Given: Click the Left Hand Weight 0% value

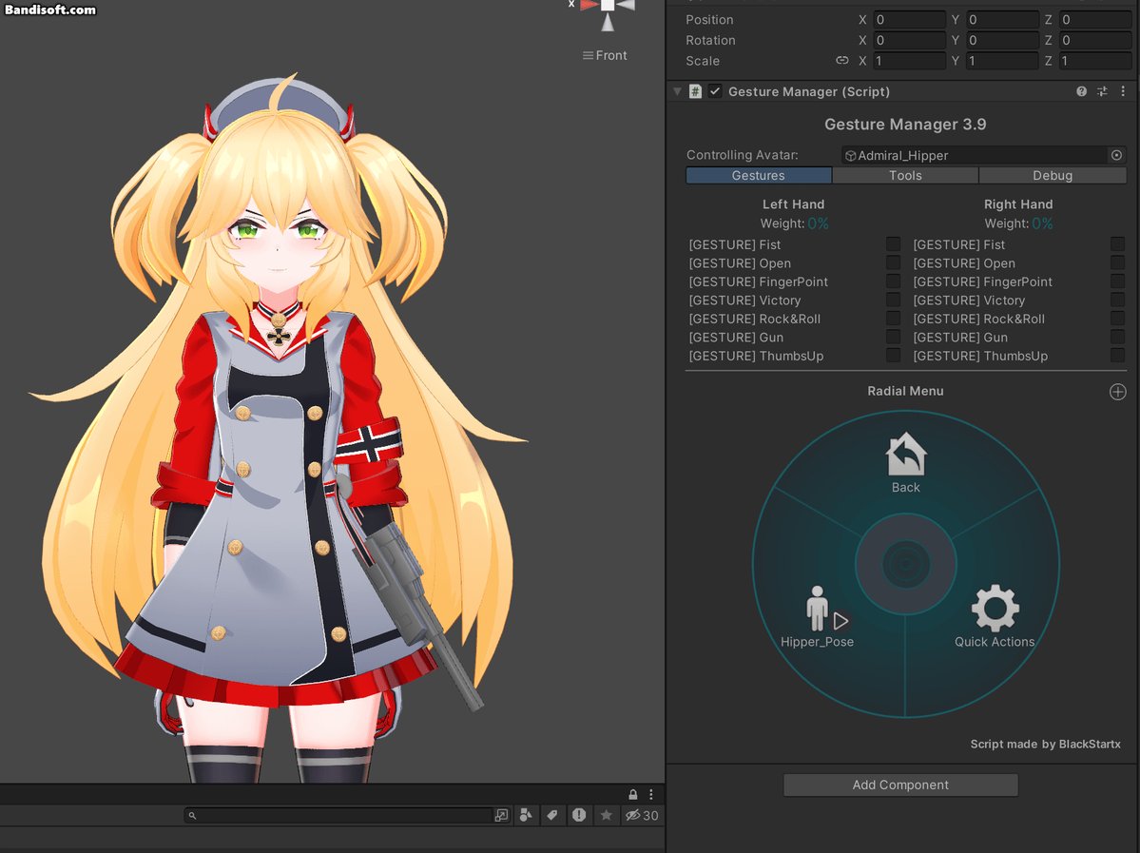Looking at the screenshot, I should tap(818, 223).
